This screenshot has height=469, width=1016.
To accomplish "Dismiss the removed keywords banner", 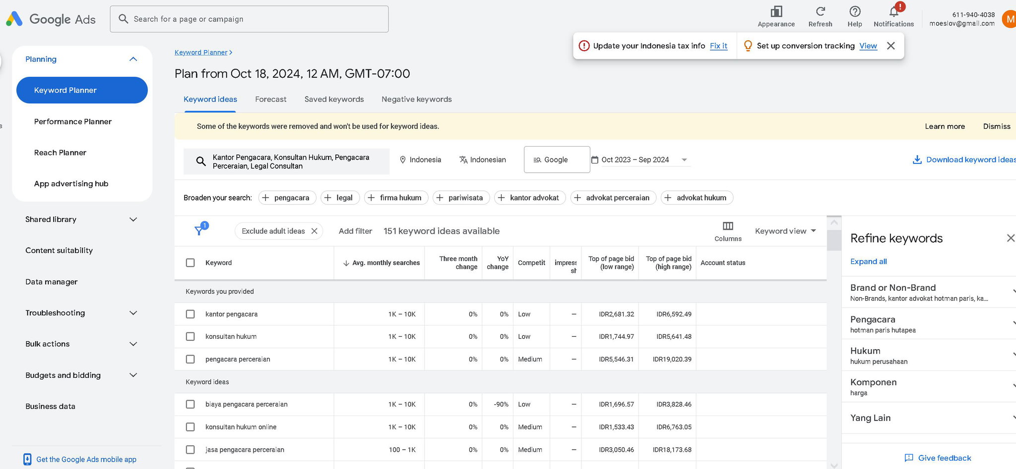I will click(x=997, y=126).
